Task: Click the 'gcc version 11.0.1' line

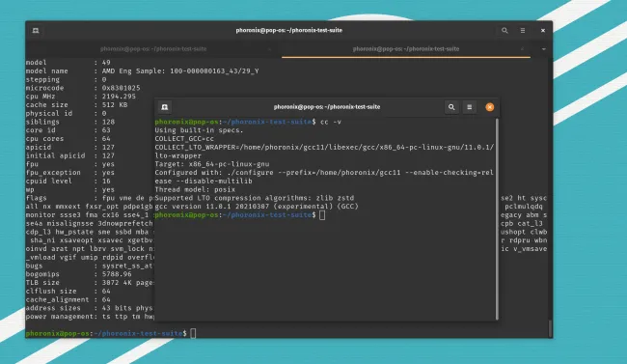Action: [257, 207]
